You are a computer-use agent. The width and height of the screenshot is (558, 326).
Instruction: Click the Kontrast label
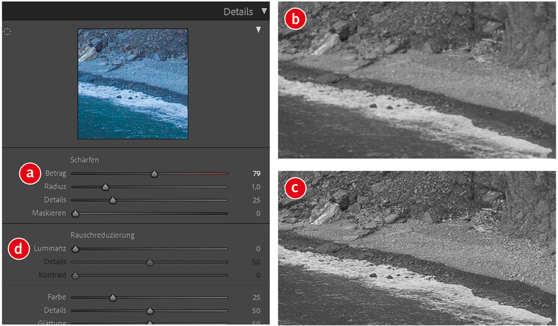click(52, 275)
